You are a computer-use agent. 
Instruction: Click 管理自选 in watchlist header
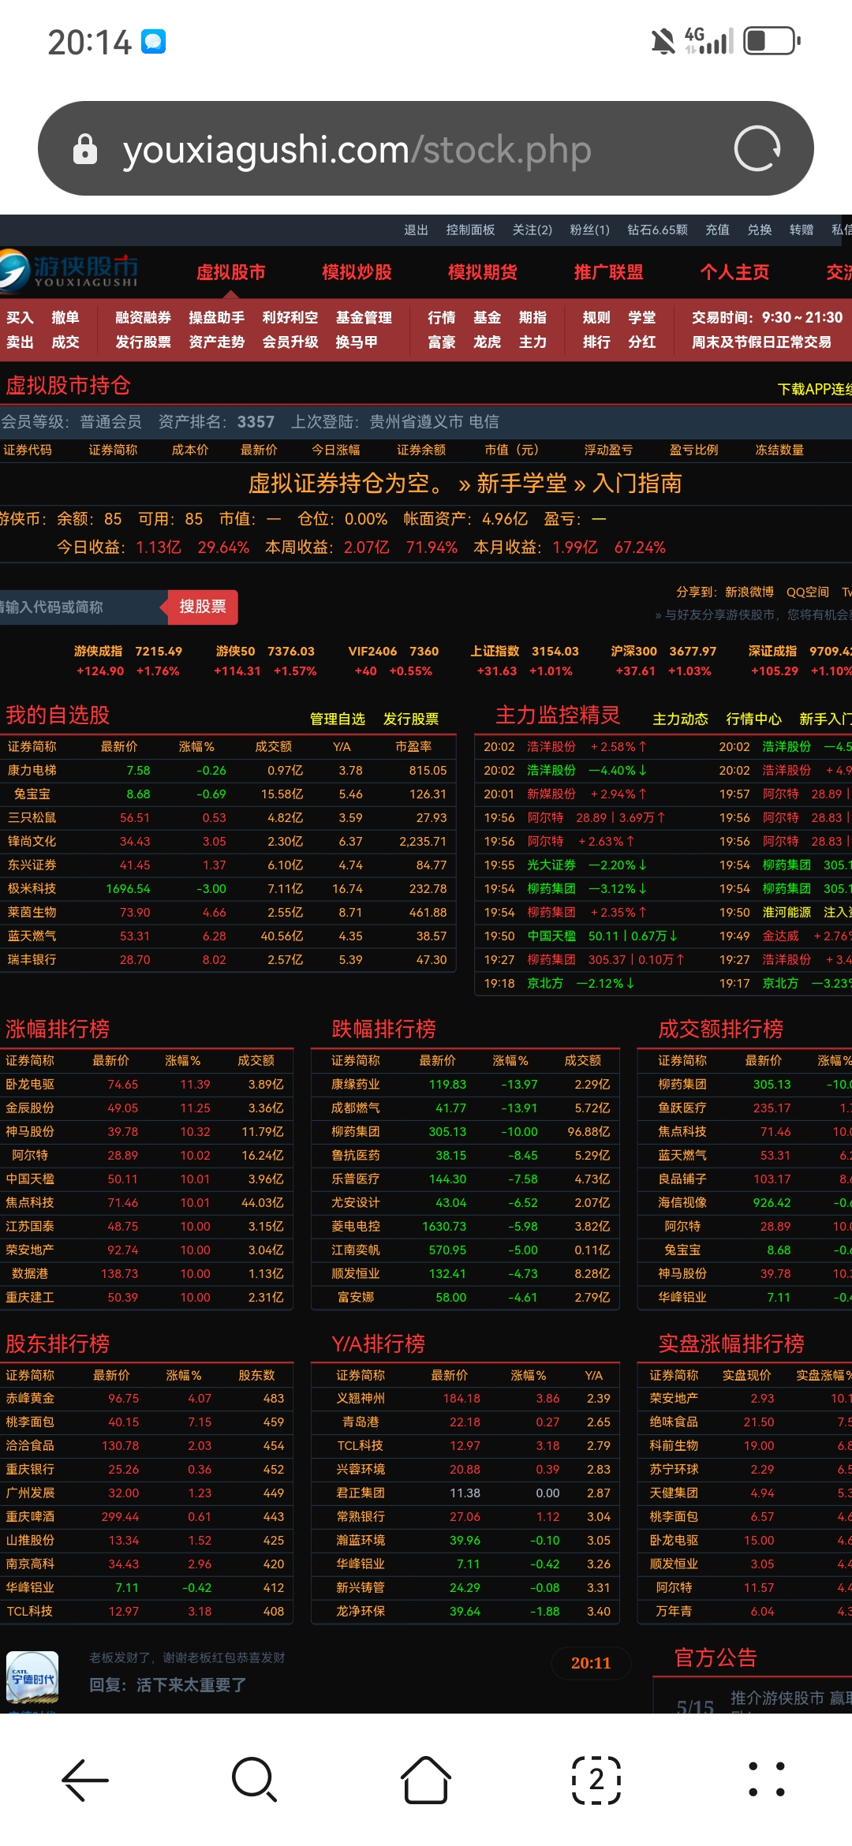(x=337, y=719)
